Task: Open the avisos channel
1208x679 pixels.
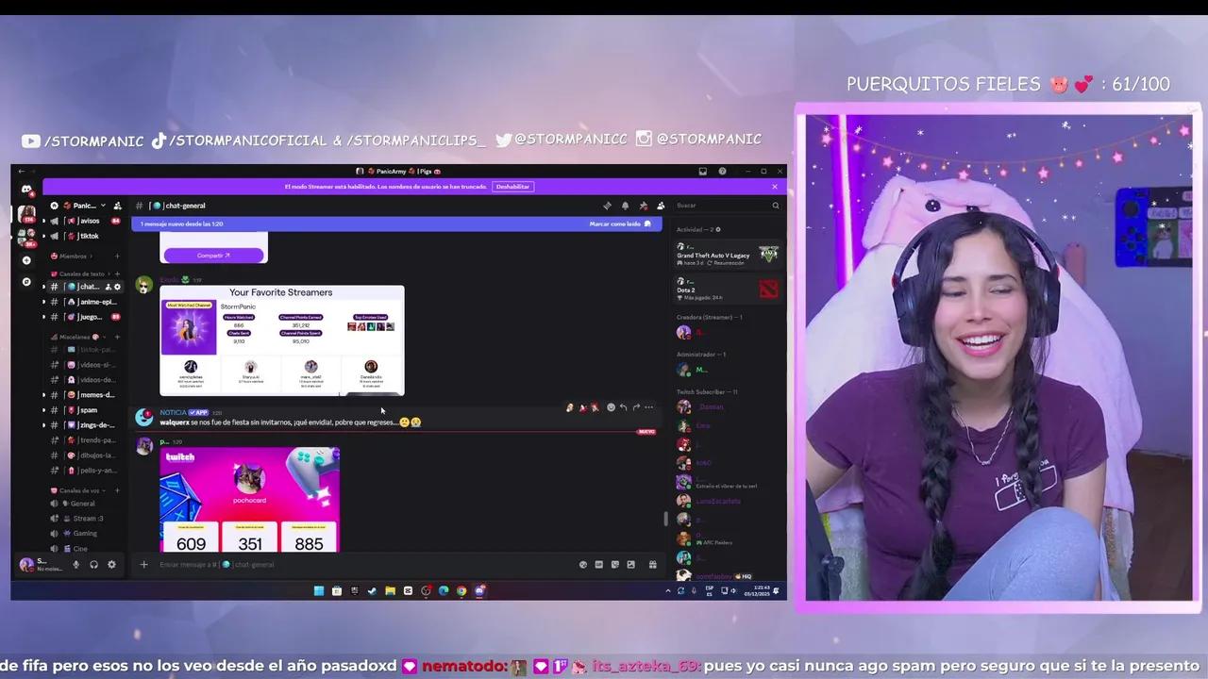Action: point(85,221)
